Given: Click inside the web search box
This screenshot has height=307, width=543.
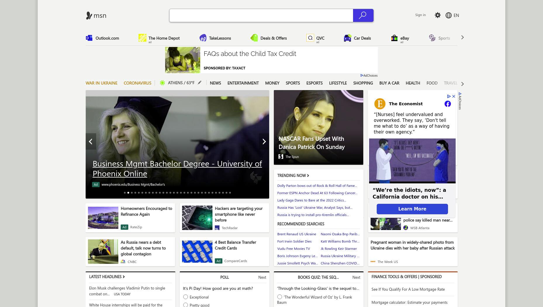Looking at the screenshot, I should [x=261, y=15].
